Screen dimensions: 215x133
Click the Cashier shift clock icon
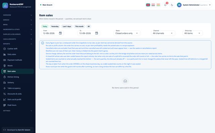tap(4, 49)
